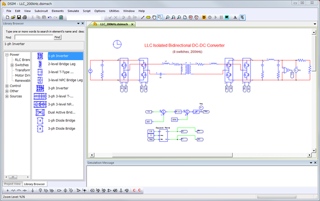Open the Subcircuit menu
The height and width of the screenshot is (201, 320).
click(41, 11)
